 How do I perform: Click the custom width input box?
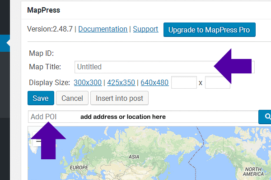point(184,83)
